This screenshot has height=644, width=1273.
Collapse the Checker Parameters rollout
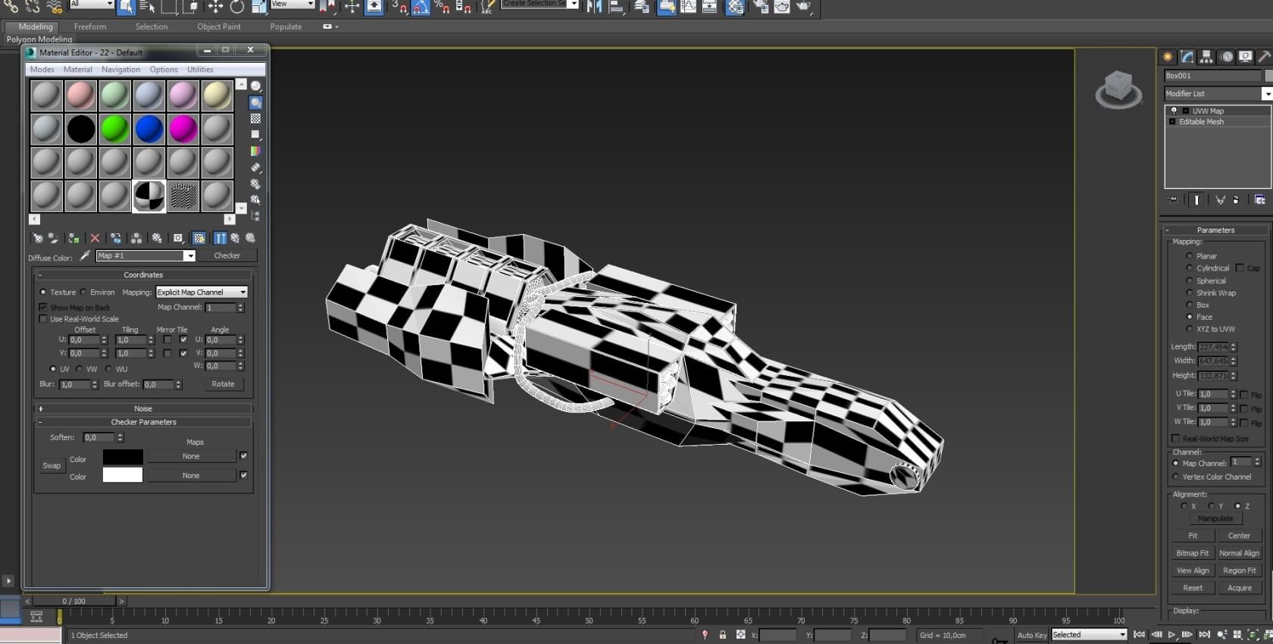143,422
